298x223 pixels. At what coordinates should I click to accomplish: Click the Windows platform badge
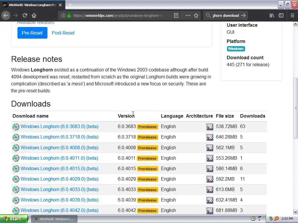[x=236, y=49]
